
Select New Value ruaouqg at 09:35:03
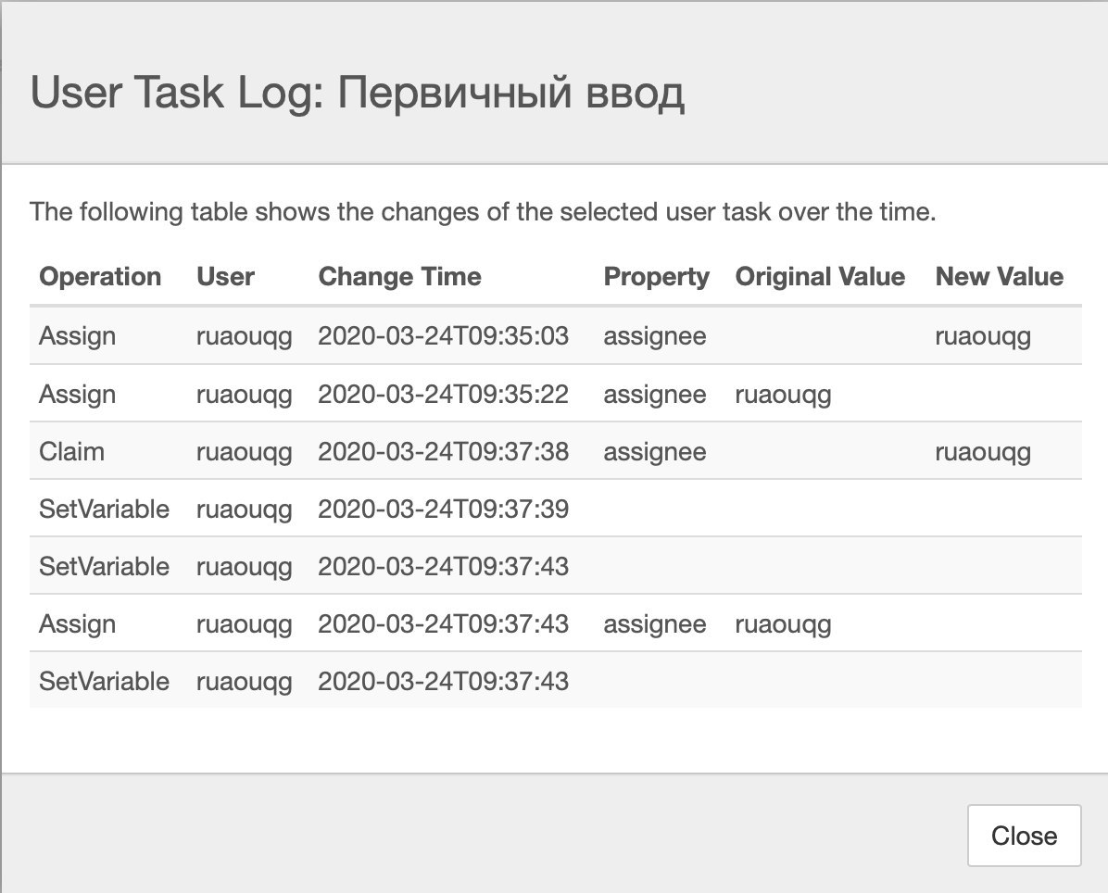tap(983, 336)
